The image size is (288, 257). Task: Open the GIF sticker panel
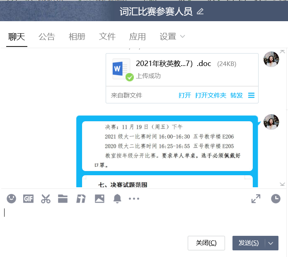pyautogui.click(x=28, y=199)
